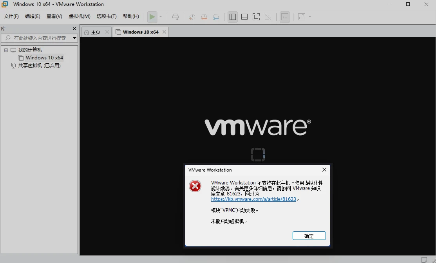Image resolution: width=436 pixels, height=263 pixels.
Task: Click the green Power On play button
Action: point(152,17)
